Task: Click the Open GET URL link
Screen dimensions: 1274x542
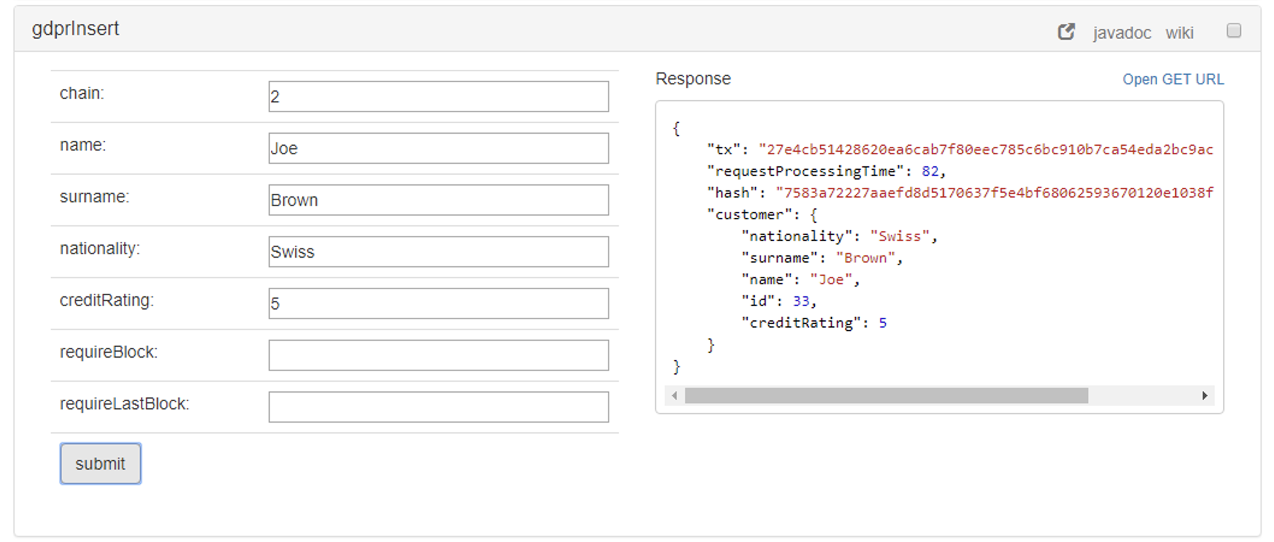Action: [x=1172, y=79]
